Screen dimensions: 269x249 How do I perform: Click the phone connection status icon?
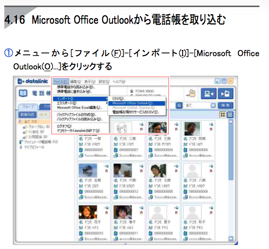coord(191,93)
